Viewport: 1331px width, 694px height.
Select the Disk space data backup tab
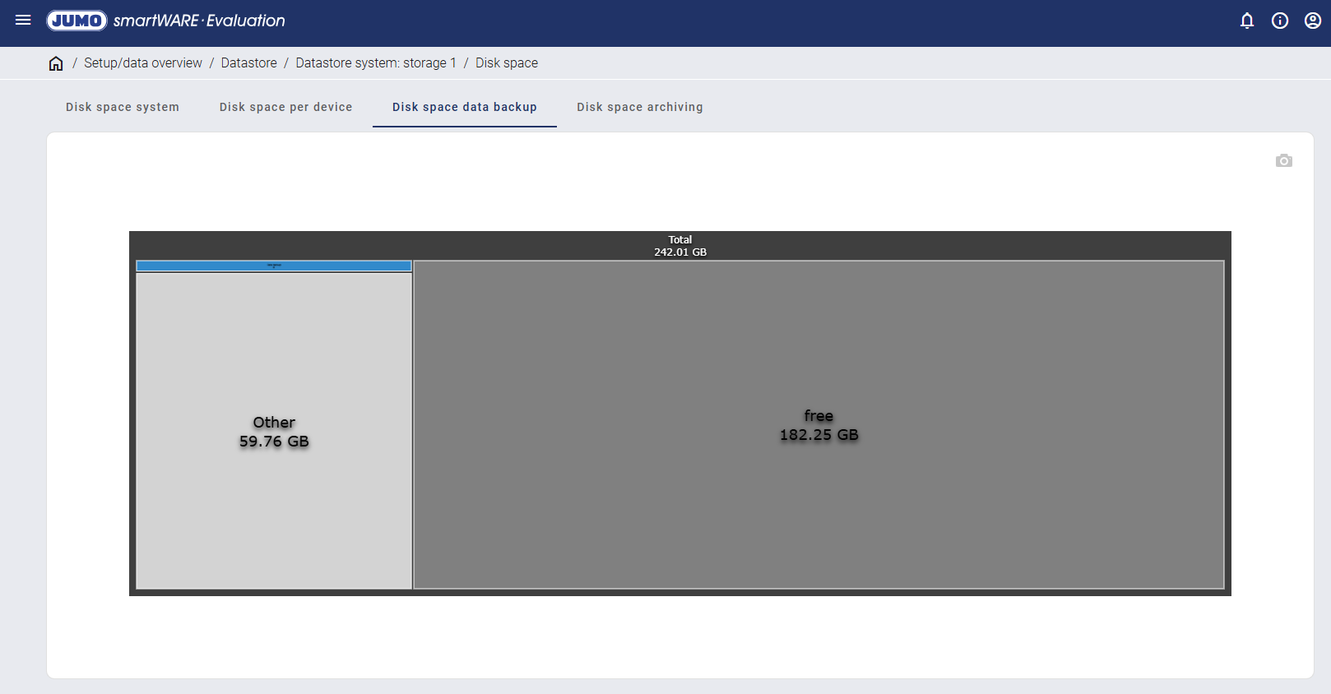tap(464, 107)
